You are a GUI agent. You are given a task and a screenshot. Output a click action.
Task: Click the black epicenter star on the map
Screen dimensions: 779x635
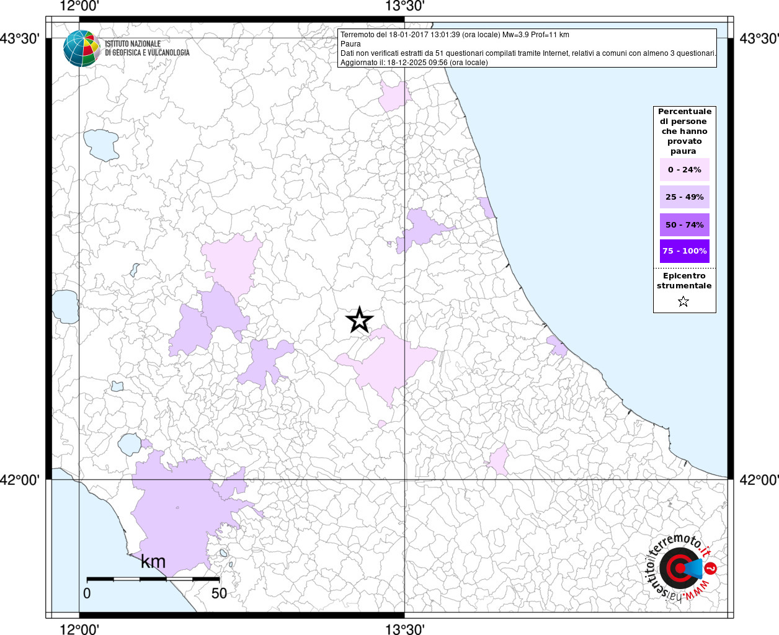359,321
